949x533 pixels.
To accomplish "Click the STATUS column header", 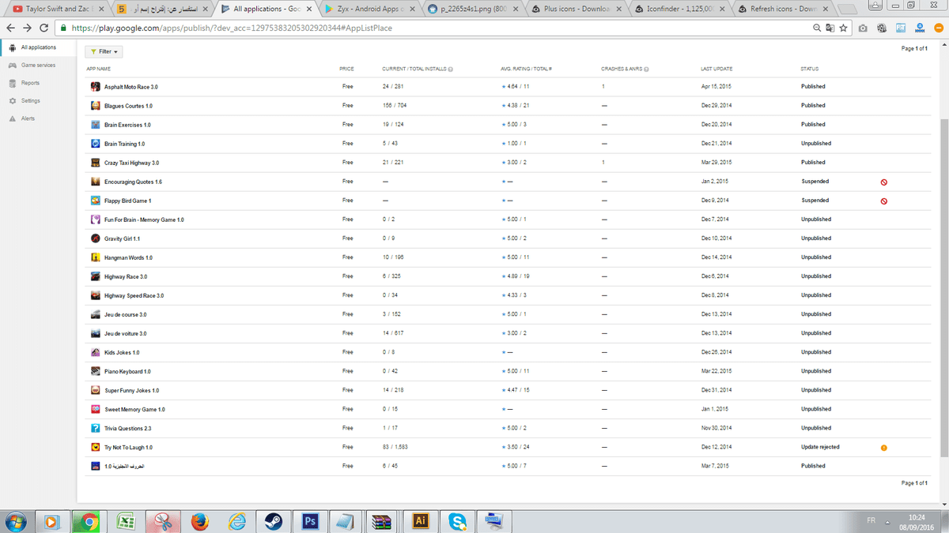I will (x=809, y=69).
